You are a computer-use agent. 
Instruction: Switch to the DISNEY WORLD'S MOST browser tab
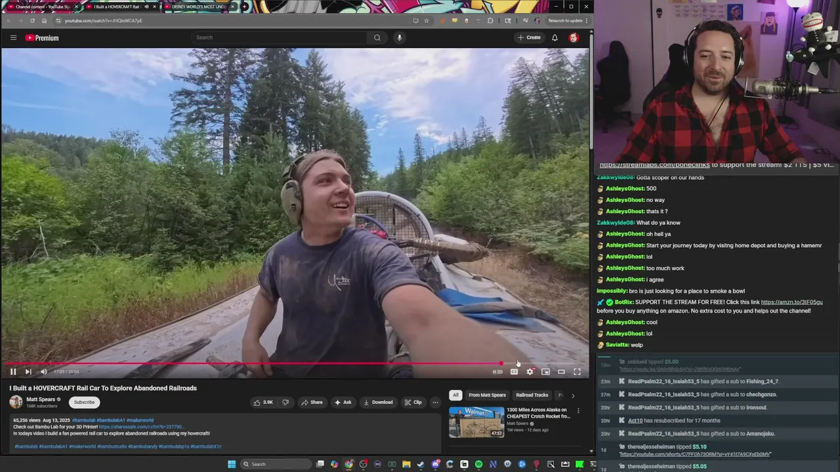click(x=198, y=7)
